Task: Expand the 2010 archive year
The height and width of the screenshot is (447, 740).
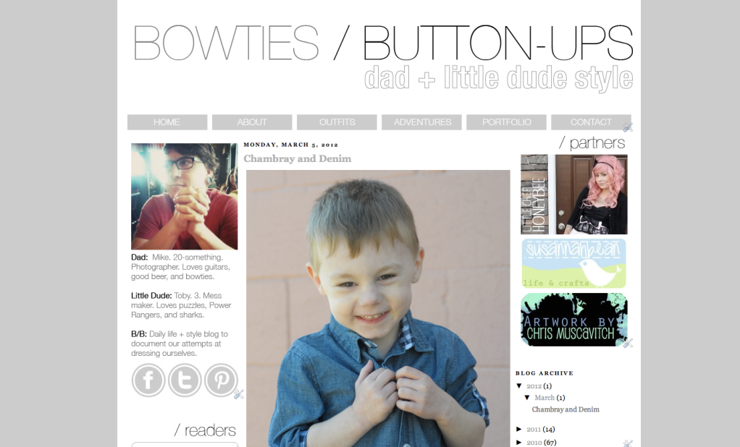Action: (519, 442)
